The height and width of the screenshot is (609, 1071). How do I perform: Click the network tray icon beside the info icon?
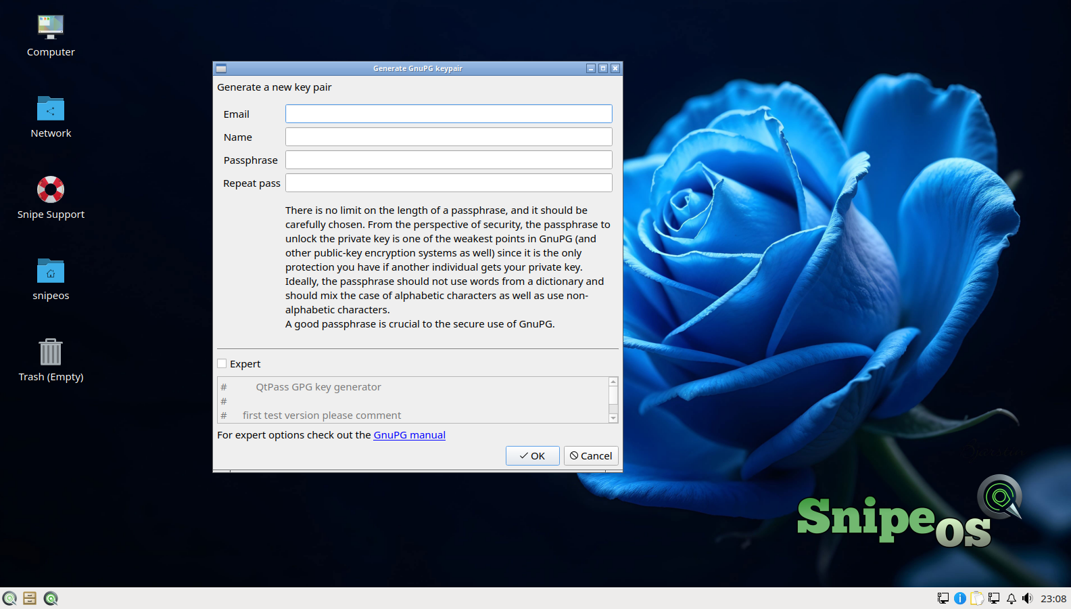click(x=943, y=598)
